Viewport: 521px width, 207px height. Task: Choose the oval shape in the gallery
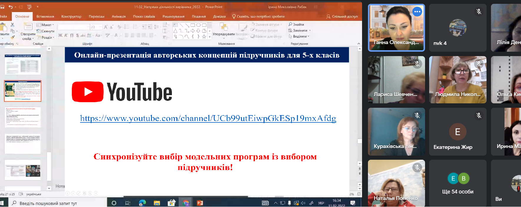198,25
